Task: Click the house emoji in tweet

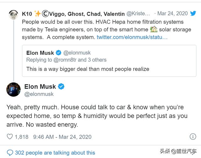Action: click(154, 30)
